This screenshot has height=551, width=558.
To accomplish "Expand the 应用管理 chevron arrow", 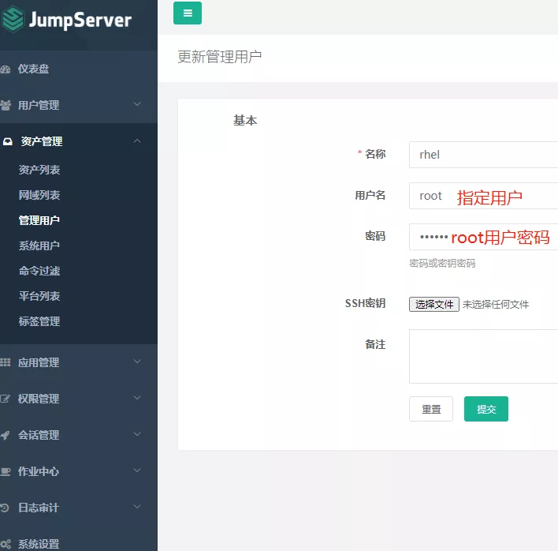I will coord(137,362).
